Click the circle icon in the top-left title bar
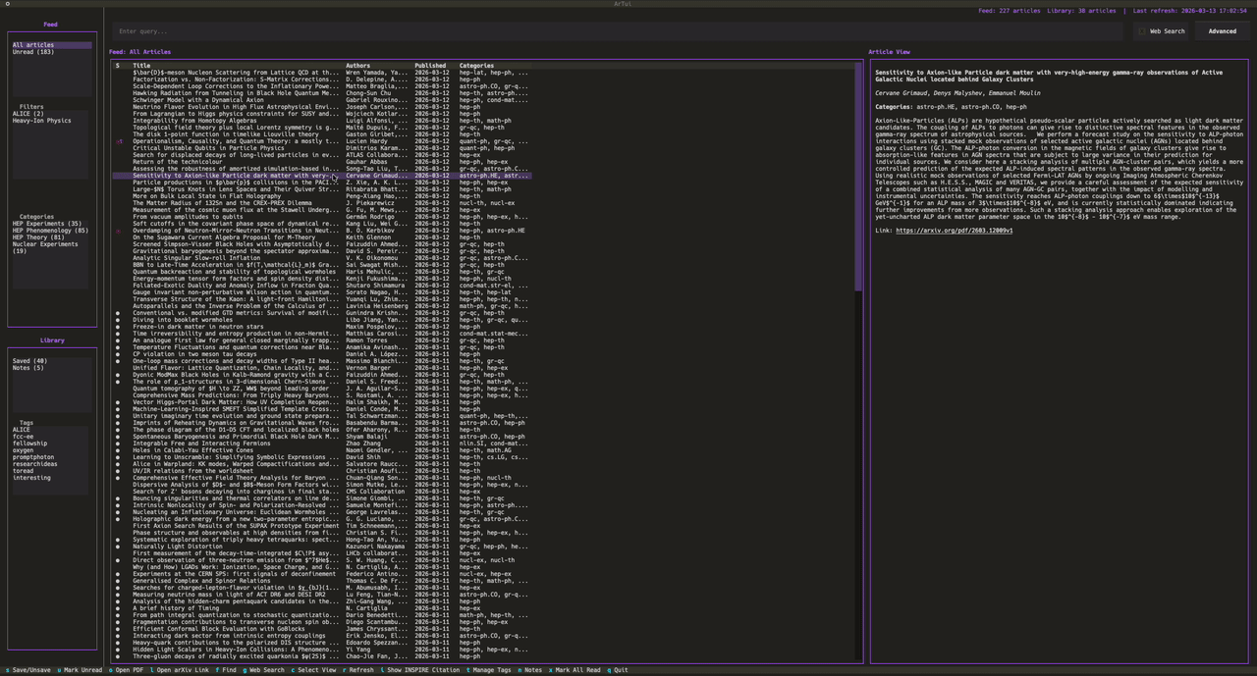Image resolution: width=1257 pixels, height=676 pixels. tap(7, 4)
